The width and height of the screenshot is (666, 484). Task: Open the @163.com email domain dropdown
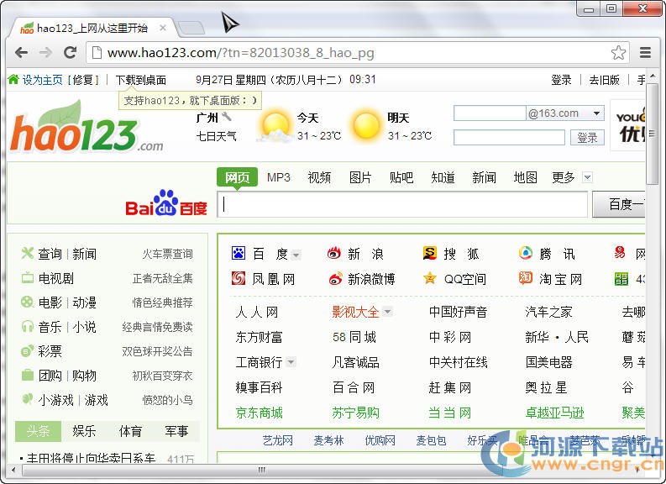[x=597, y=113]
